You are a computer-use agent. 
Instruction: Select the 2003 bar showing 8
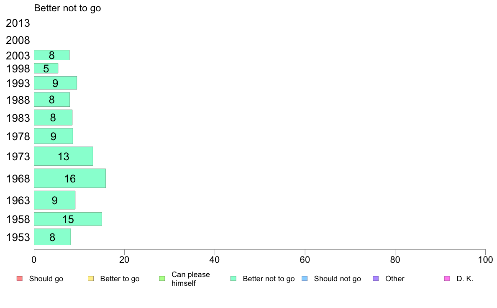click(x=51, y=55)
